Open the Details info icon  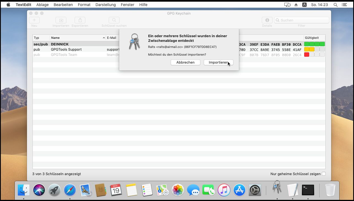267,20
